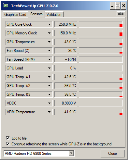Click the -- RPM fan speed value
This screenshot has width=128, height=160.
pyautogui.click(x=66, y=59)
